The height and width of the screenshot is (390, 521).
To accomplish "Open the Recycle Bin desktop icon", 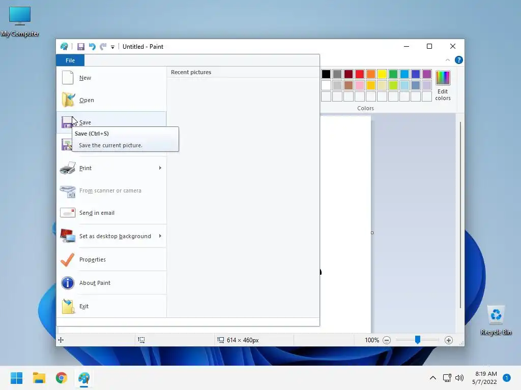I will [496, 320].
